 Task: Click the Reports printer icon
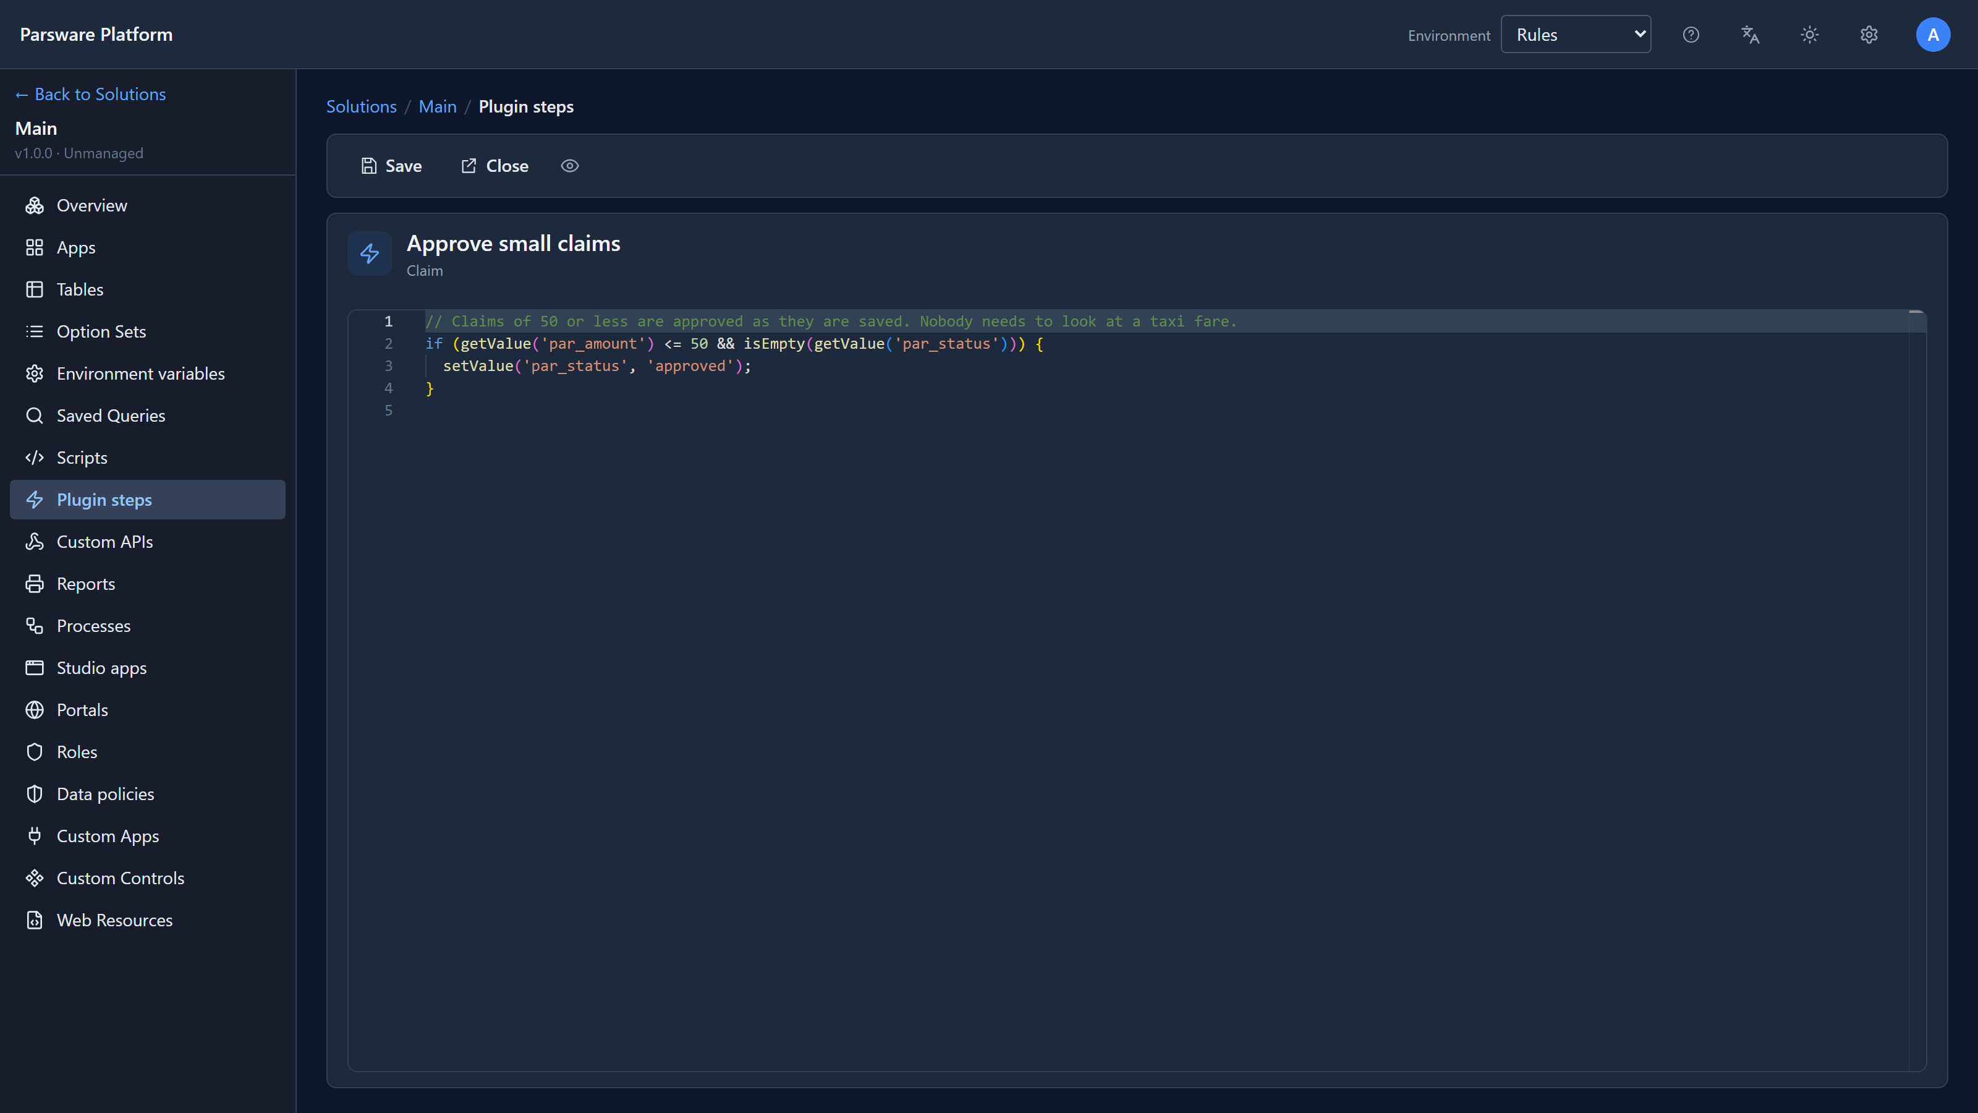35,584
